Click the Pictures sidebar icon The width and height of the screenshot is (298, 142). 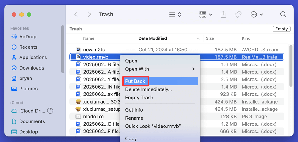pos(14,89)
